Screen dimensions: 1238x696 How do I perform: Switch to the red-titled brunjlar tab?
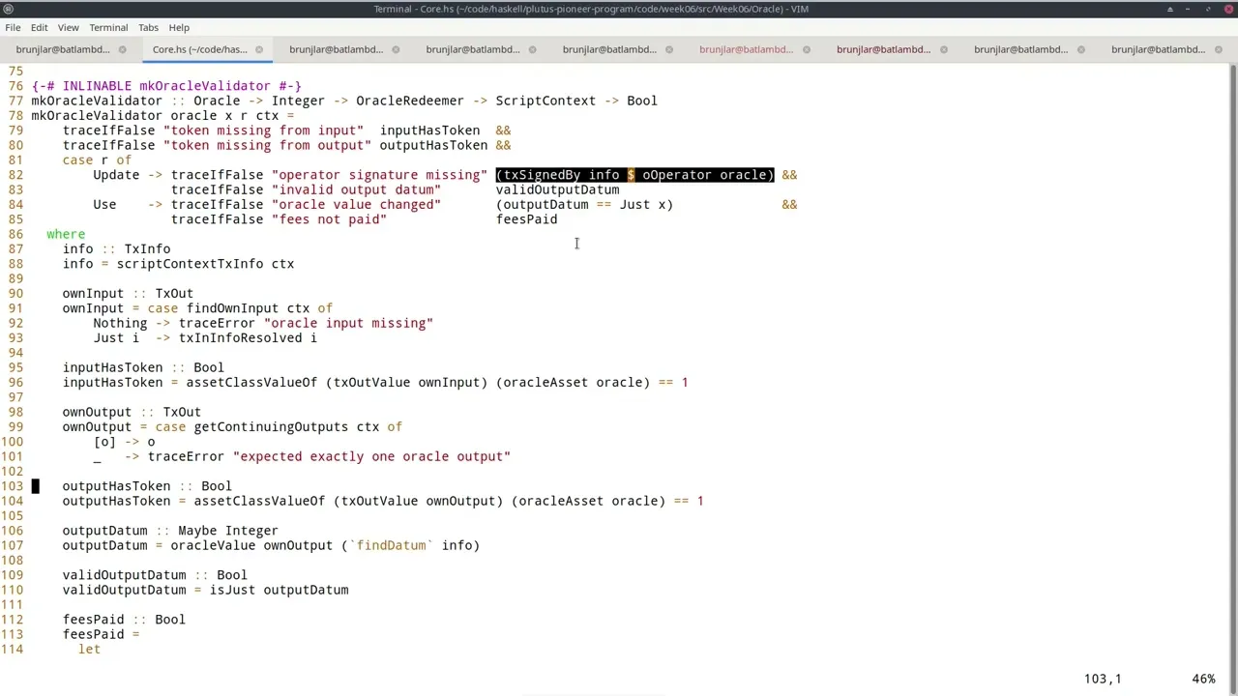(x=746, y=49)
